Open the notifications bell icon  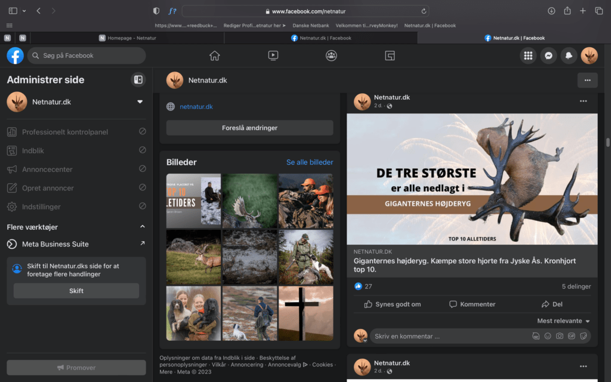(569, 56)
